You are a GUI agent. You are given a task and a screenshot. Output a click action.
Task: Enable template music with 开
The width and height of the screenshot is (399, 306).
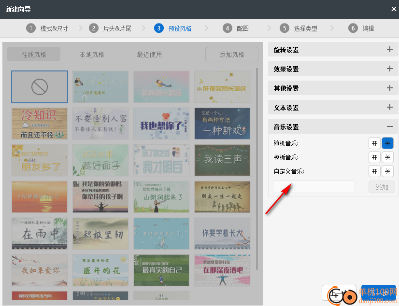pos(374,157)
